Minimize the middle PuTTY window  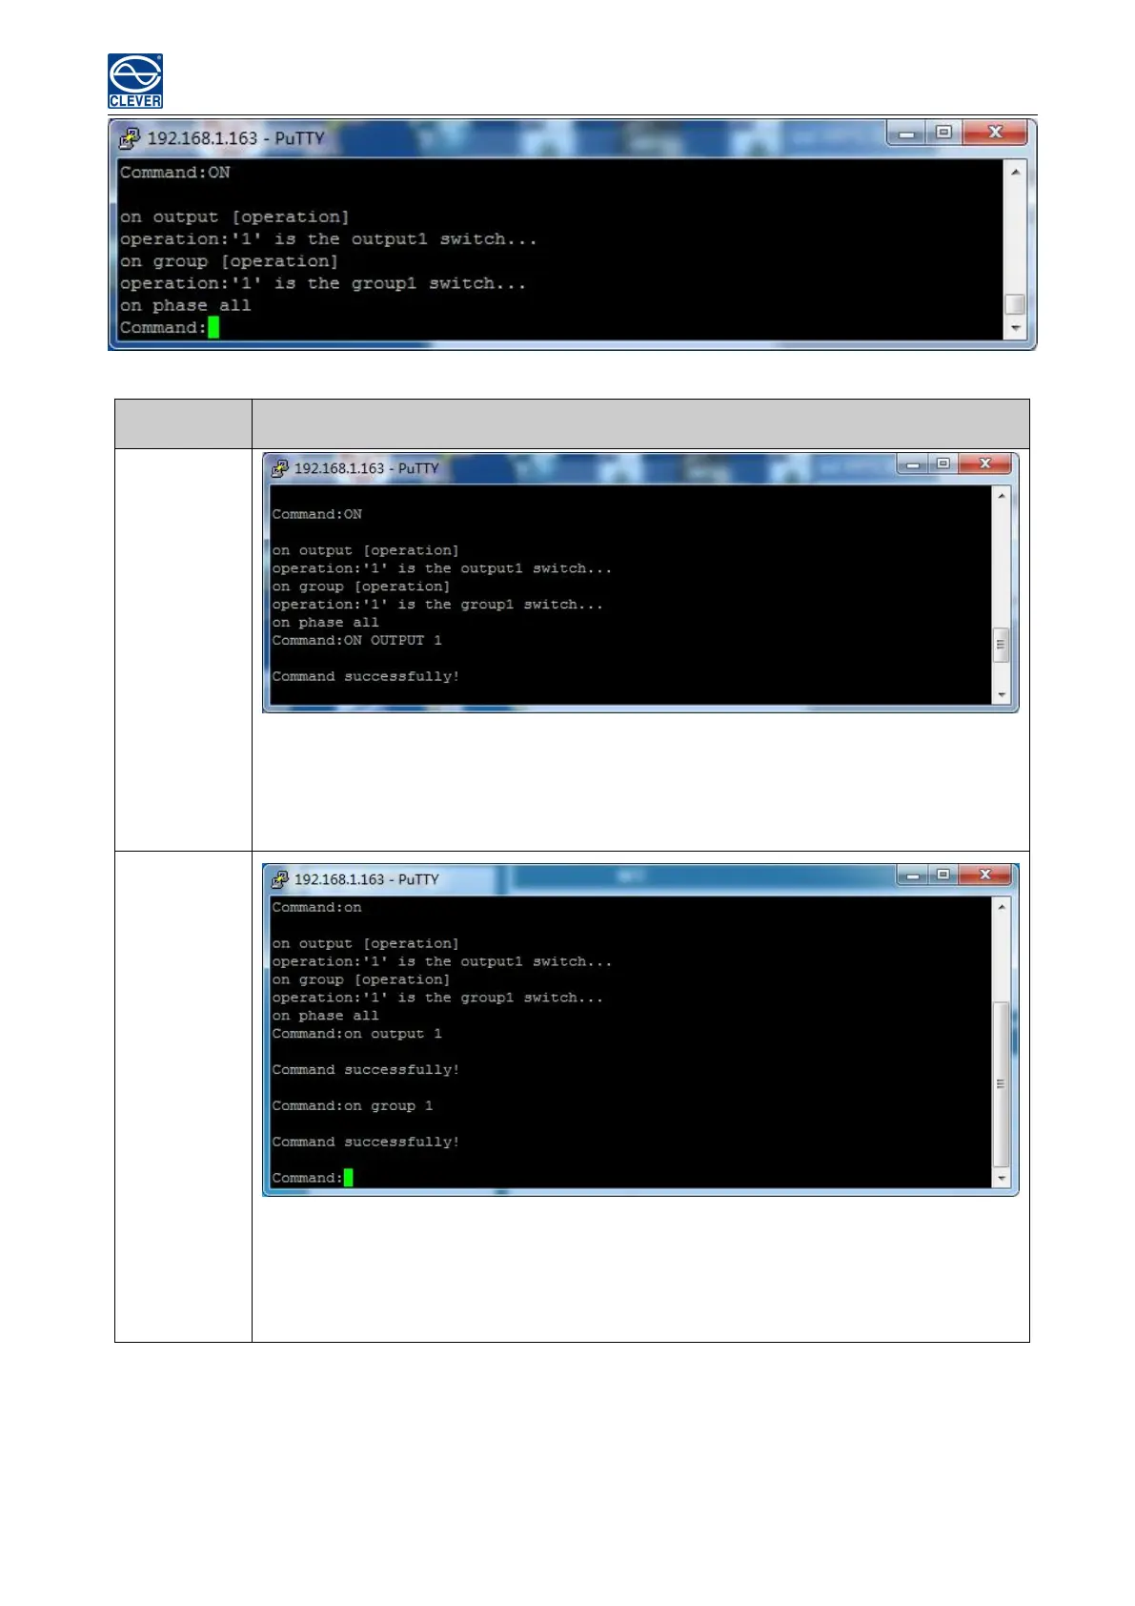tap(913, 463)
